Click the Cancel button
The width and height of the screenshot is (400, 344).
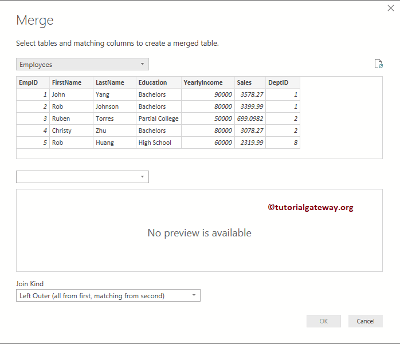click(x=365, y=321)
